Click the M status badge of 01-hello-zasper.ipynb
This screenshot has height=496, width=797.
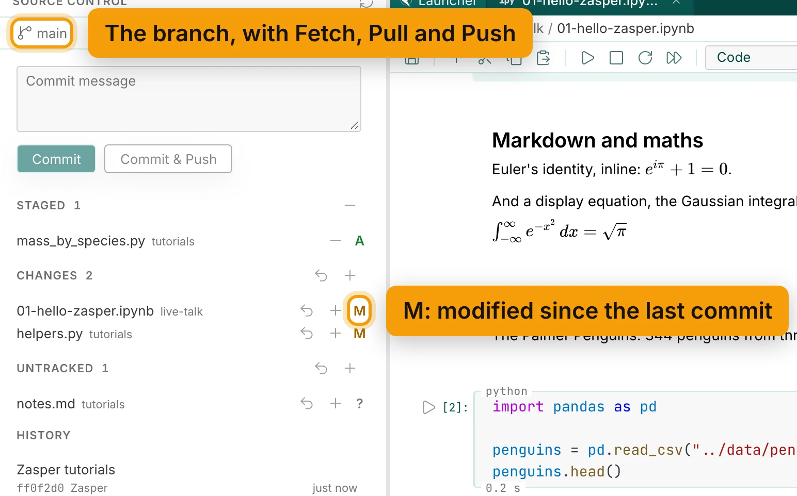[360, 311]
